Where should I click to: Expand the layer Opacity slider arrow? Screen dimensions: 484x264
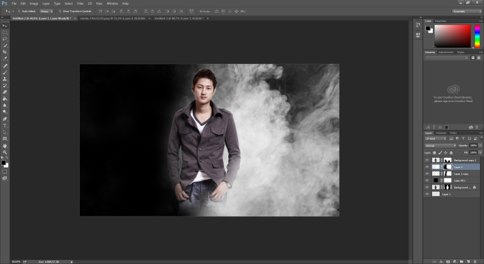pos(480,146)
